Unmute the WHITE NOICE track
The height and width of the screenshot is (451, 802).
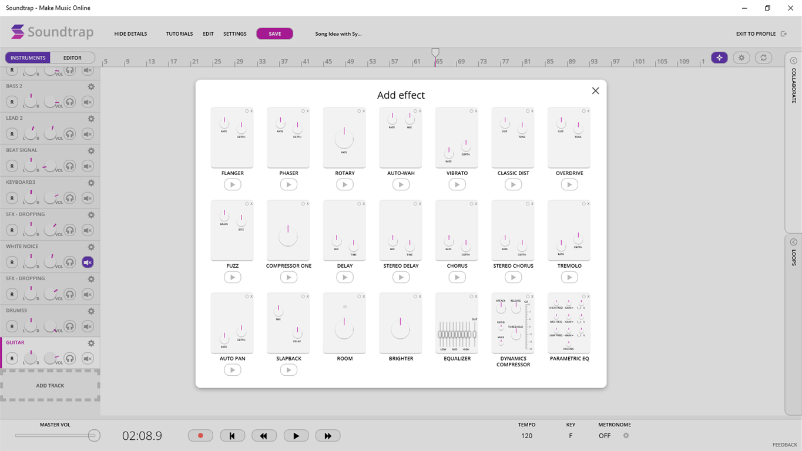(x=88, y=262)
